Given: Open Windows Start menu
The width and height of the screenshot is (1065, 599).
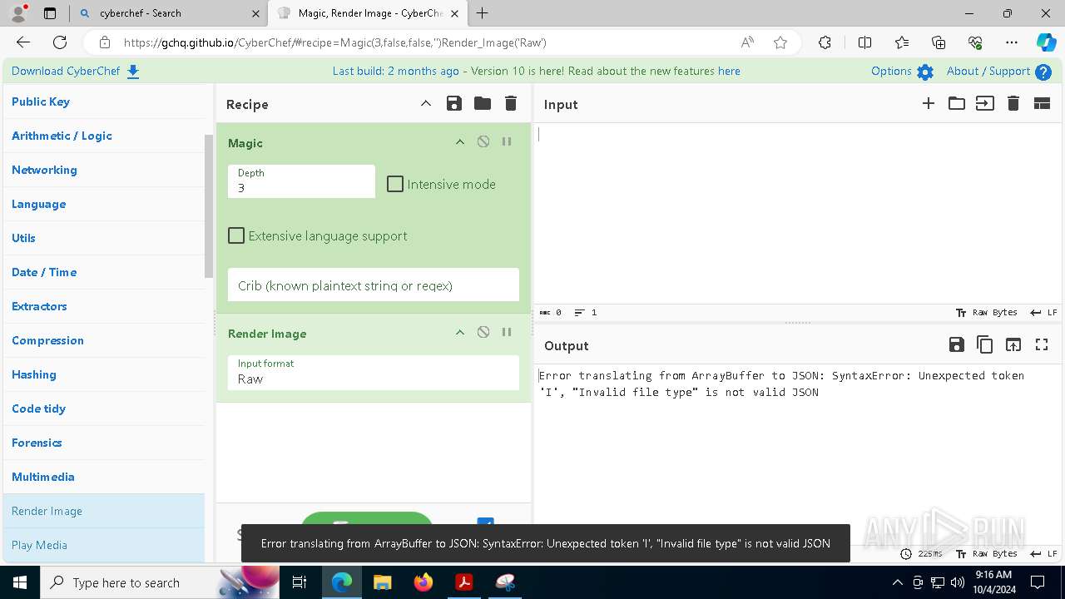Looking at the screenshot, I should point(20,582).
